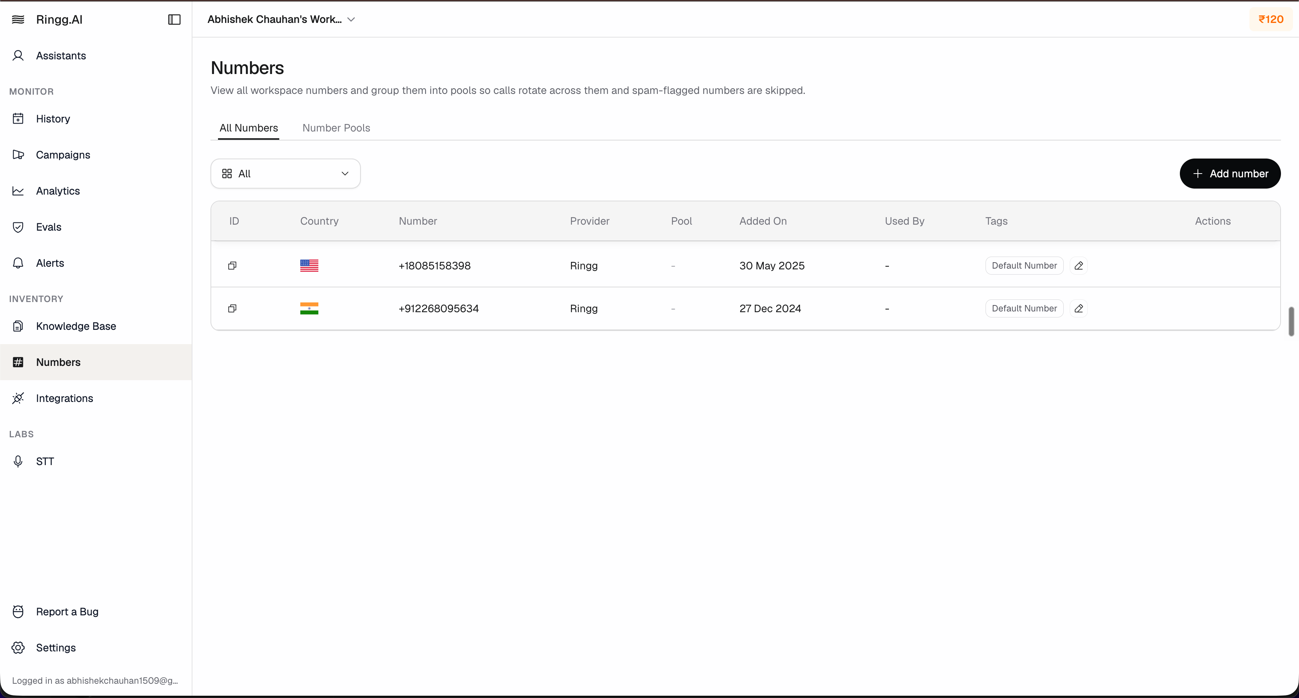Click the Tags column header
Screen dimensions: 1299x698
(x=996, y=221)
